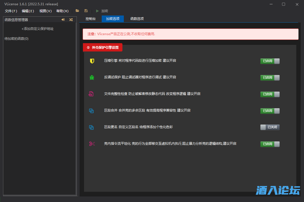This screenshot has width=304, height=202.
Task: Click the green bug 反调试保护 icon
Action: pyautogui.click(x=92, y=77)
